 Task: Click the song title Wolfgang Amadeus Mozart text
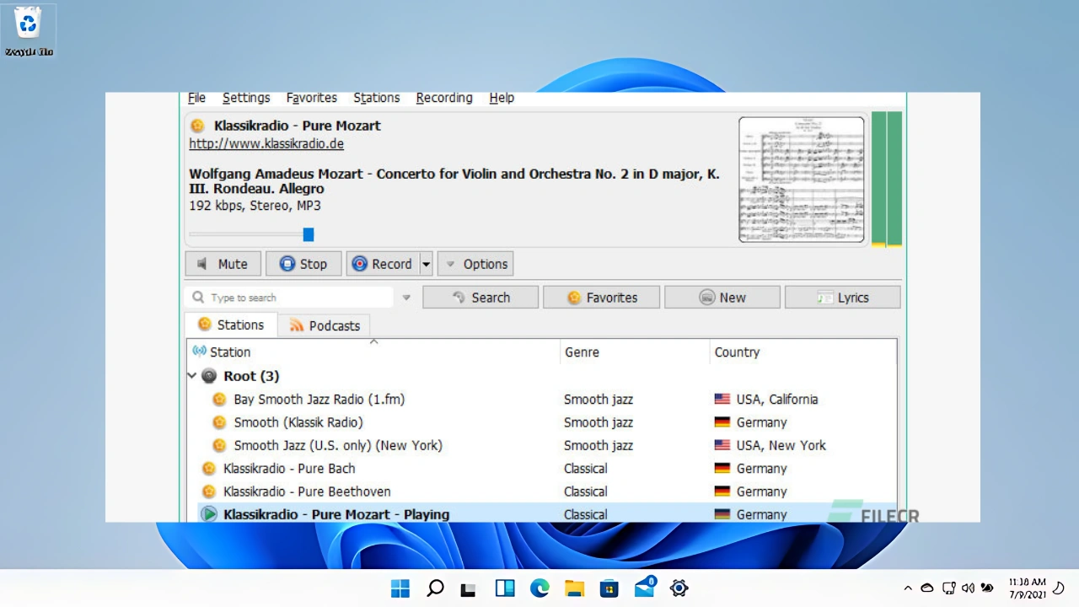click(454, 181)
